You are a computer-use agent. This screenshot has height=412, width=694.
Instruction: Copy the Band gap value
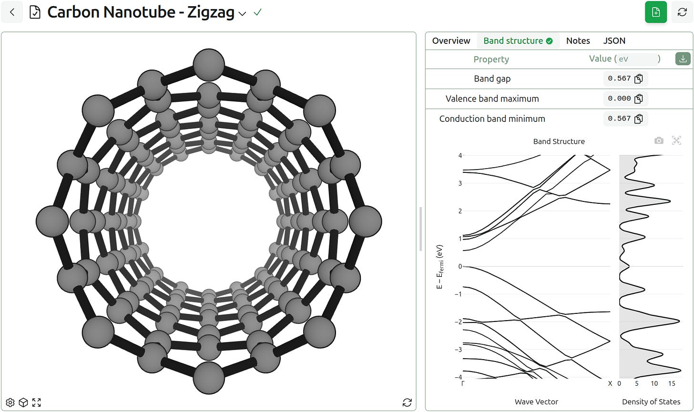pos(639,79)
